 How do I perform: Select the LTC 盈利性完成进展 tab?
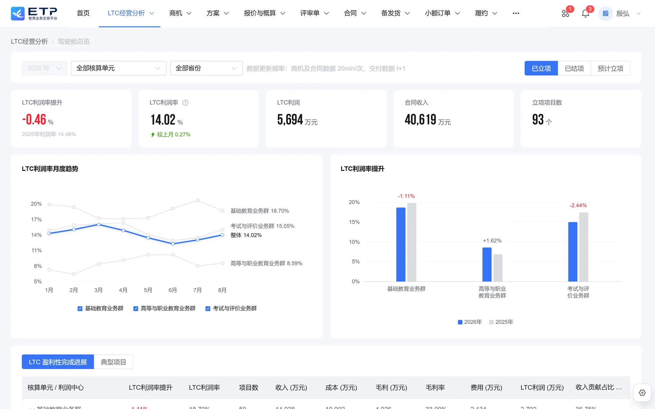click(x=58, y=362)
